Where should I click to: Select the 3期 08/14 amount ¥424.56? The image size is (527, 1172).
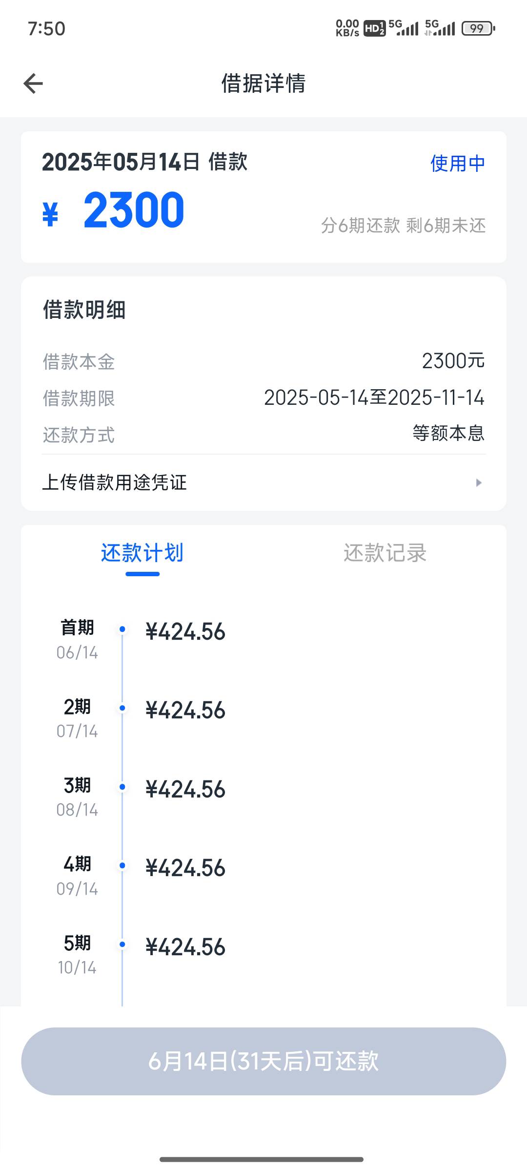click(x=185, y=789)
